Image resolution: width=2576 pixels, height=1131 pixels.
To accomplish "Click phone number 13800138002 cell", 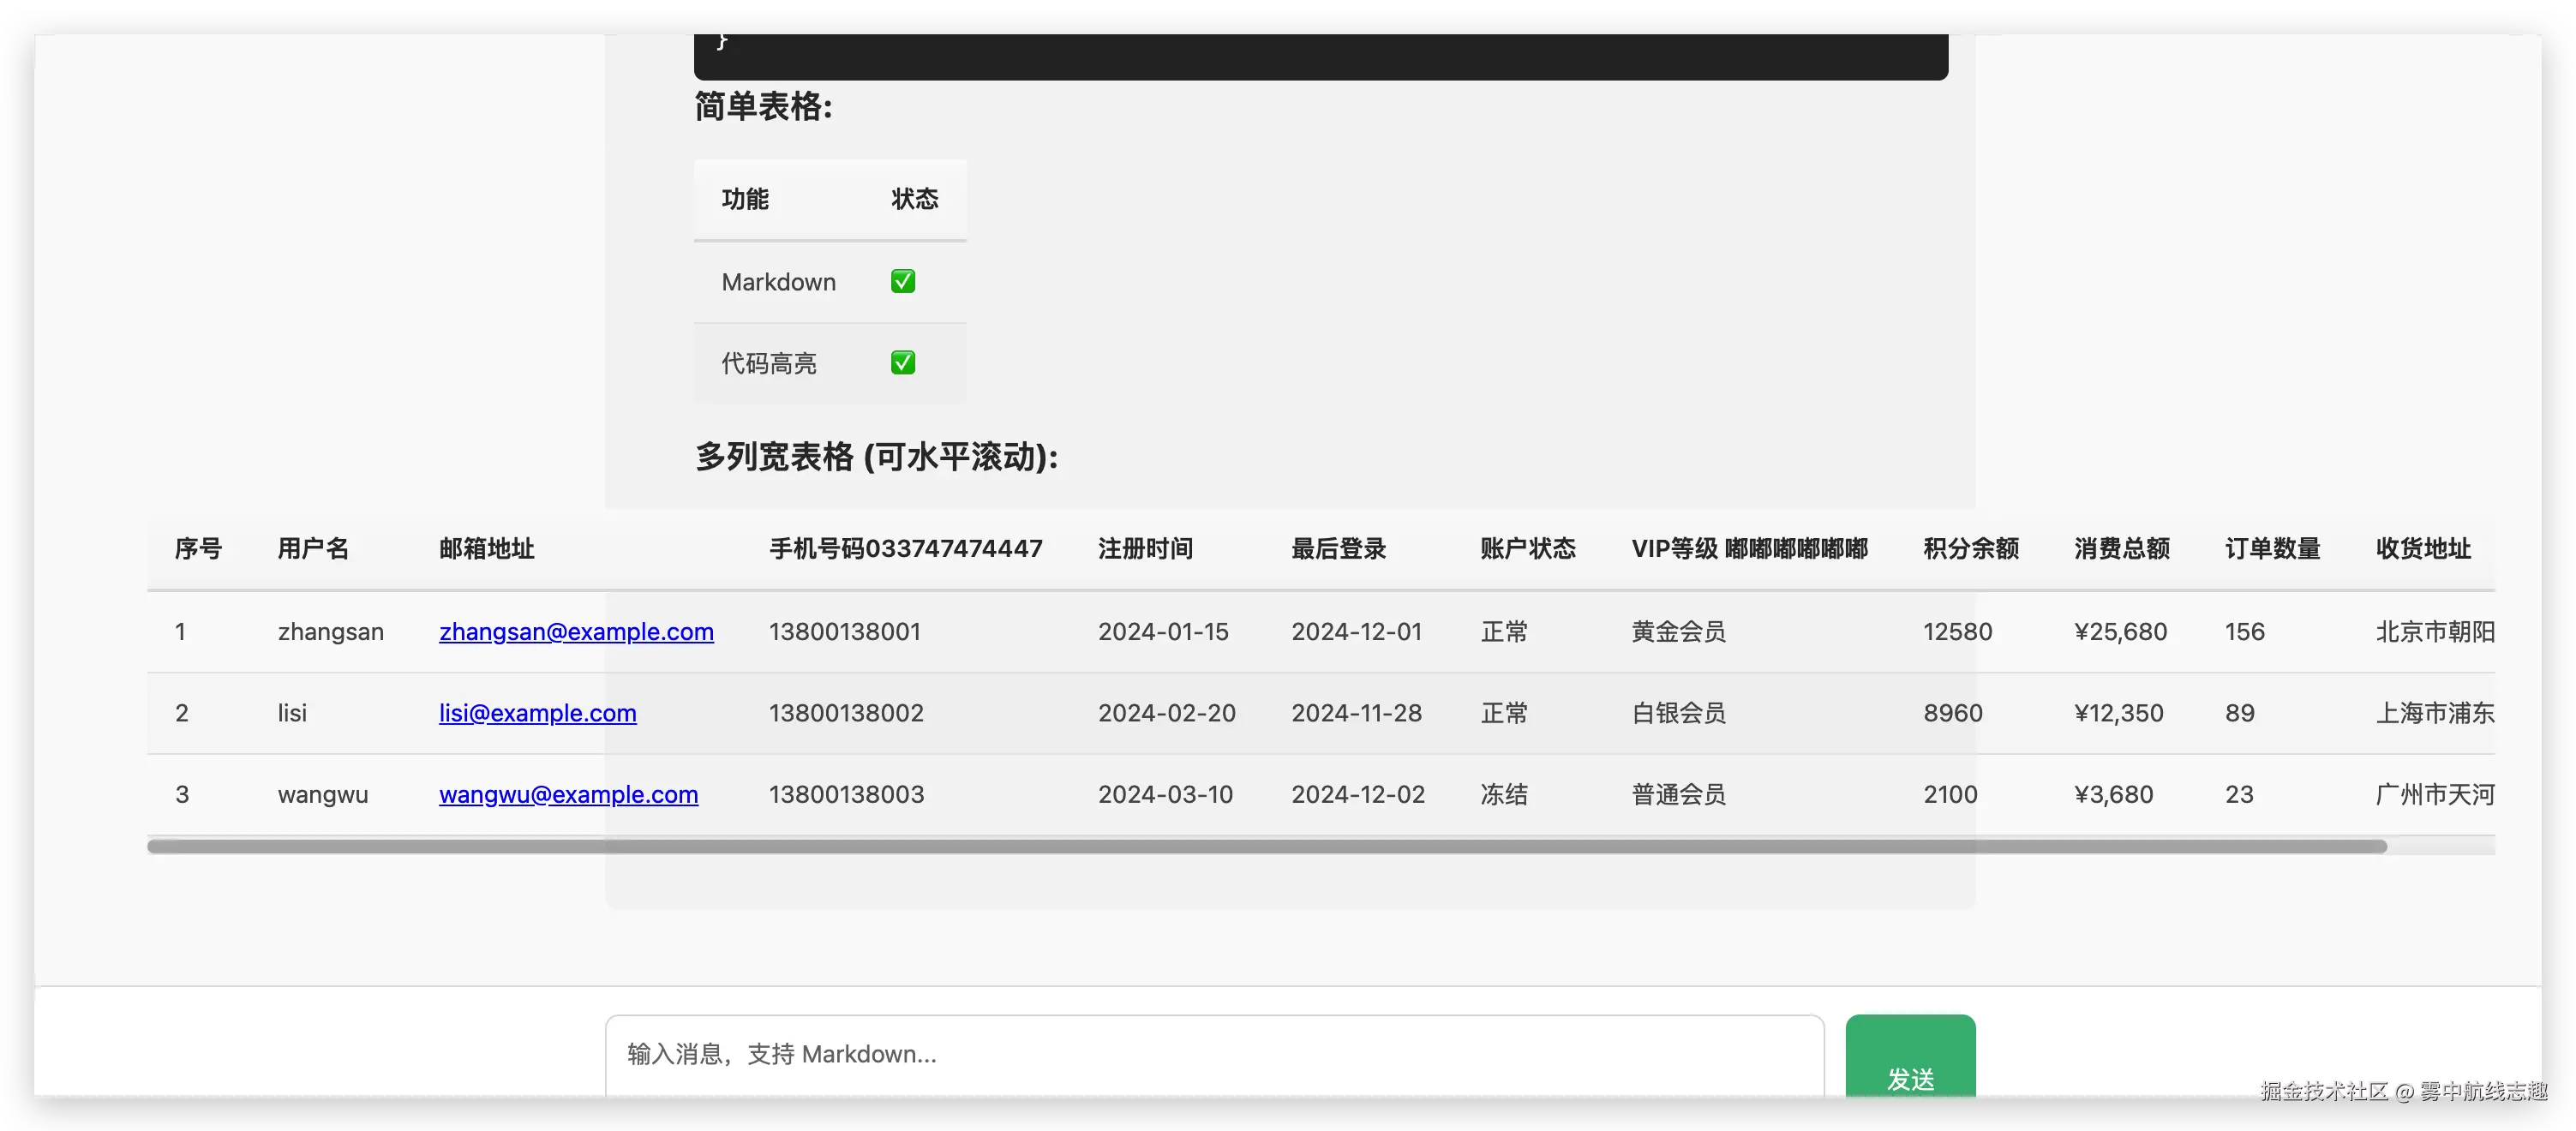I will tap(846, 713).
